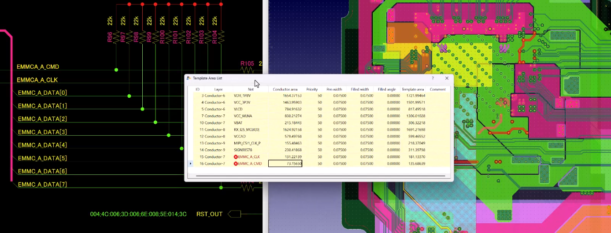This screenshot has height=233, width=611.
Task: Click the EMMC_A_DATA[6] net label in schematic
Action: tap(42, 171)
